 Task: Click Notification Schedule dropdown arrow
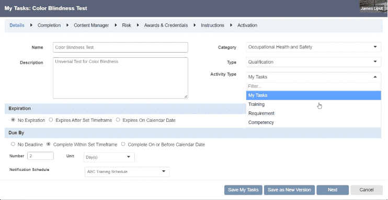164,172
